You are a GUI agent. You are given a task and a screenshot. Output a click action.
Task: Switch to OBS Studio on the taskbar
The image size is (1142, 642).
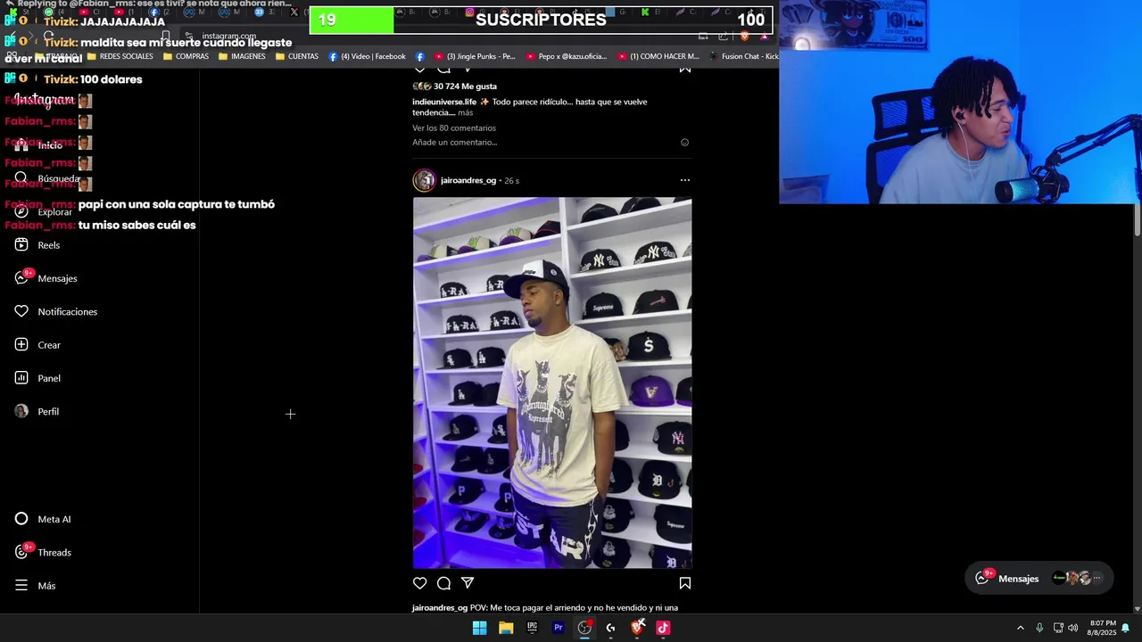tap(584, 628)
